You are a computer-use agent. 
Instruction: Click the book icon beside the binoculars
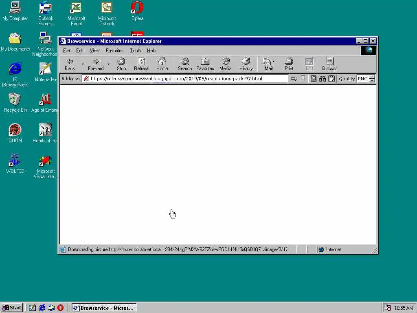(x=314, y=79)
